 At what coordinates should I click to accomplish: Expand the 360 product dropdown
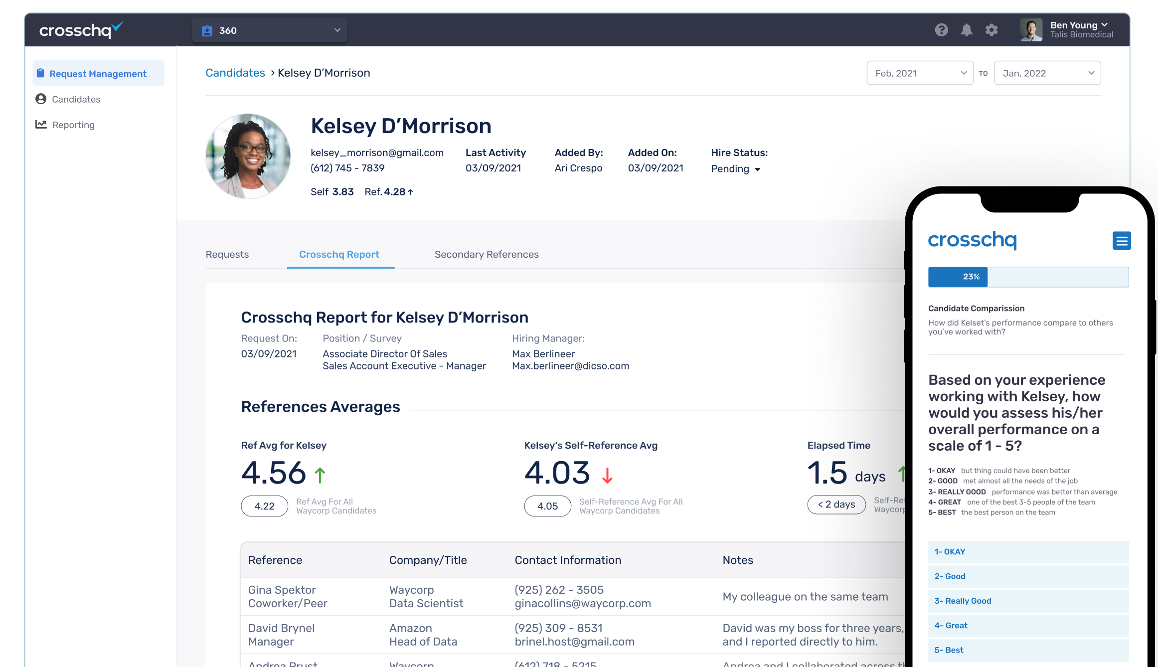coord(270,30)
